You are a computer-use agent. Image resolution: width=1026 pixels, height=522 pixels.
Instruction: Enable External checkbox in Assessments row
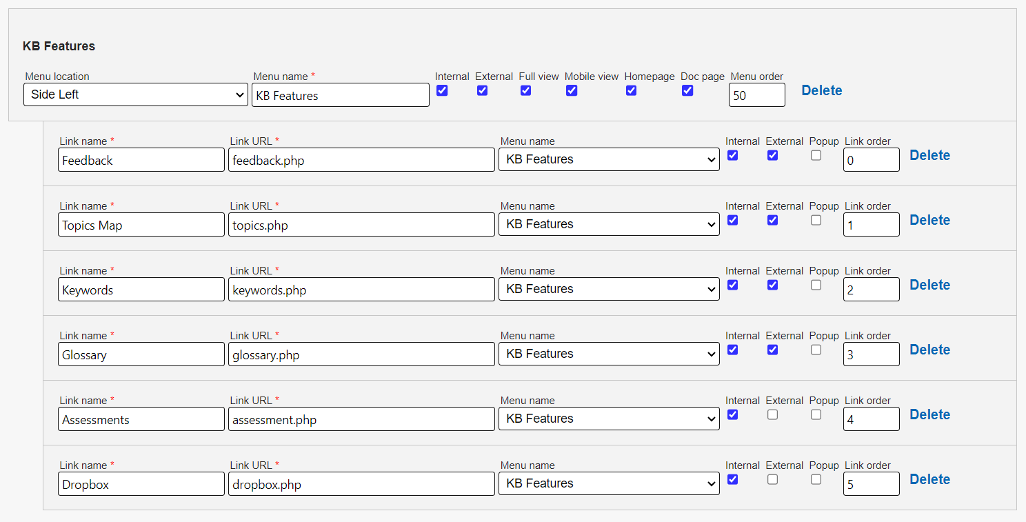772,414
